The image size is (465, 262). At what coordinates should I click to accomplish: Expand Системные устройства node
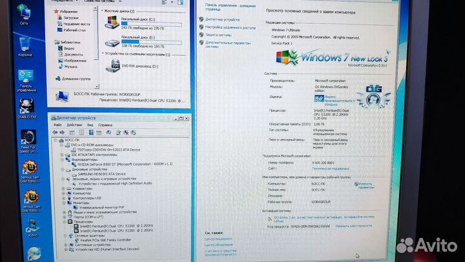[x=65, y=245]
